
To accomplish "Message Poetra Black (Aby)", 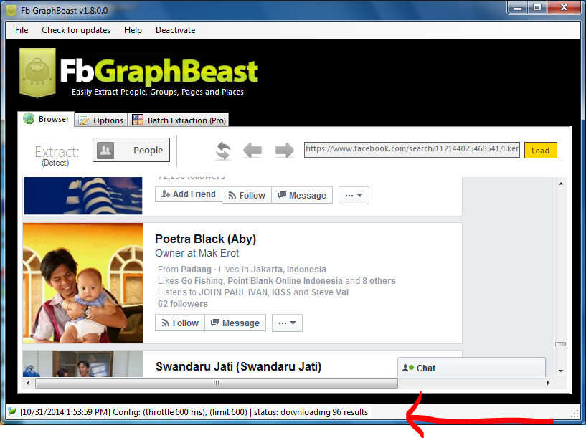I will click(235, 323).
